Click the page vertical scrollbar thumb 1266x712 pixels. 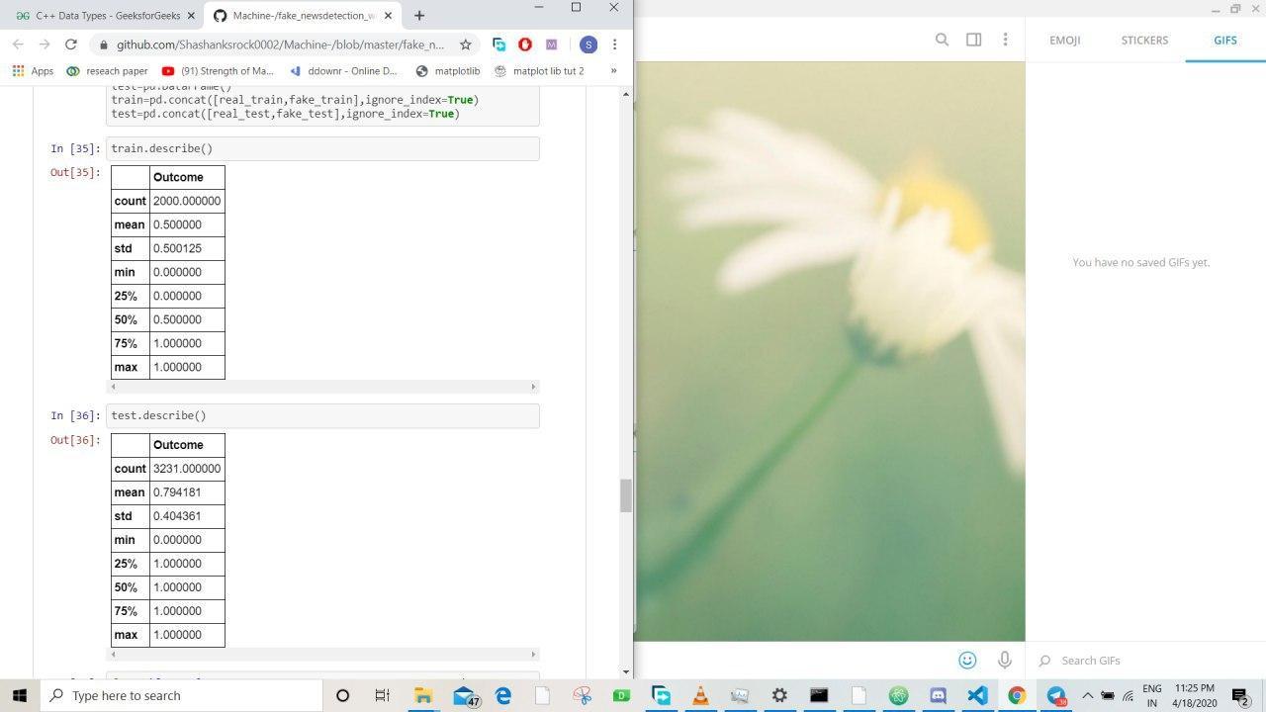[625, 495]
